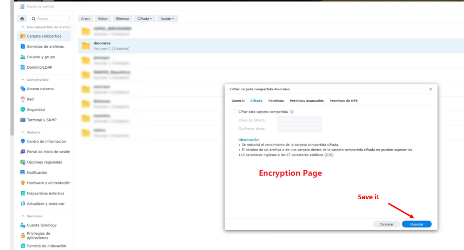The image size is (464, 250).
Task: Open the Acción dropdown menu
Action: pyautogui.click(x=167, y=19)
